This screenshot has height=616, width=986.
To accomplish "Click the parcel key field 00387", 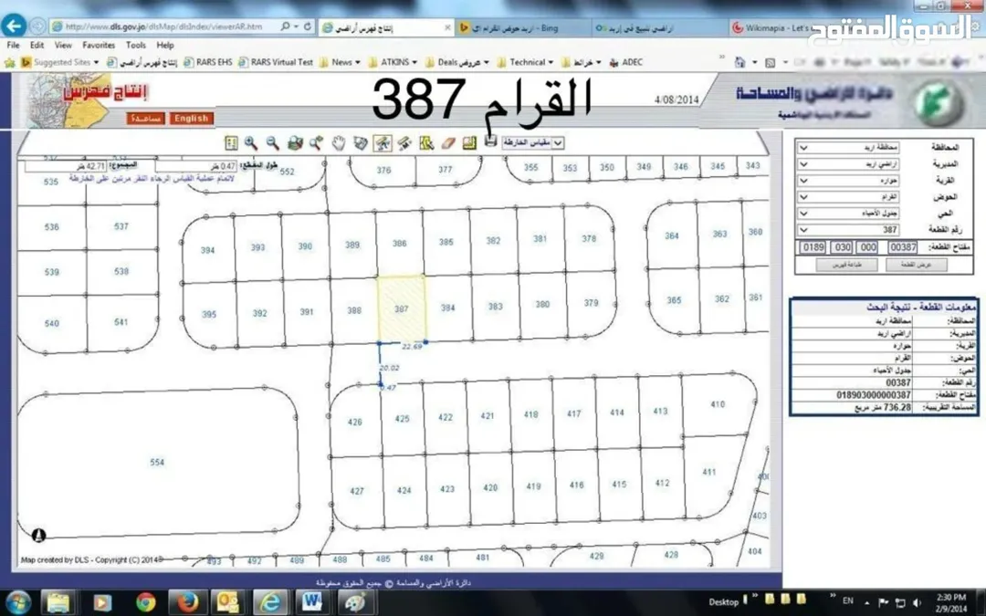I will pos(903,247).
